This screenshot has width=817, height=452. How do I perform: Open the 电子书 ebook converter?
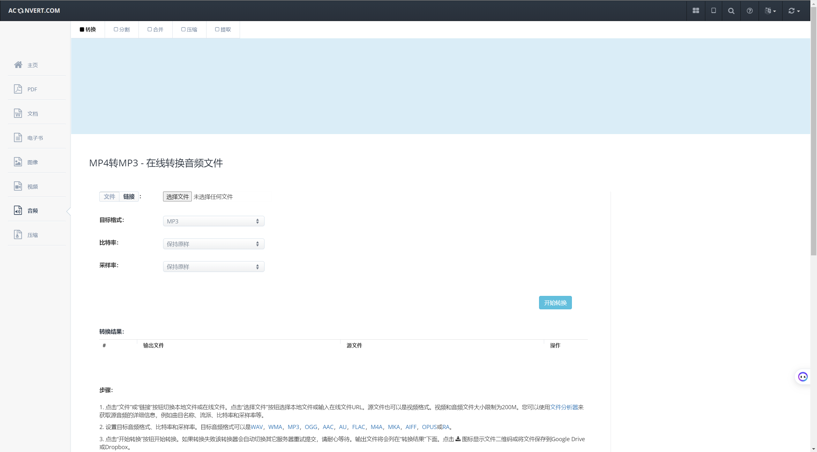coord(37,138)
